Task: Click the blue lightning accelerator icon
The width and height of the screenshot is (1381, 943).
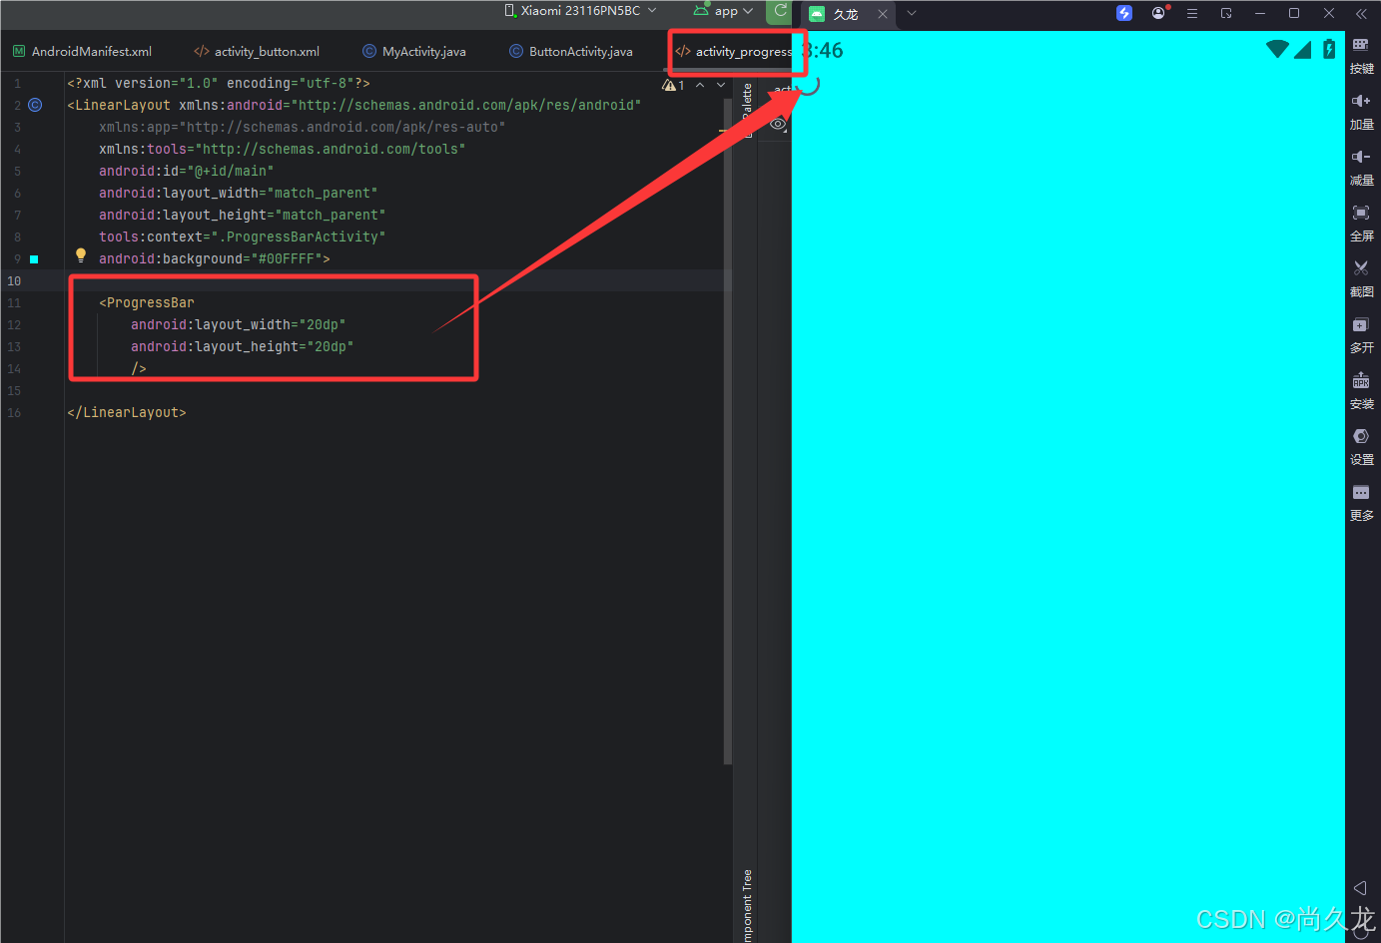Action: click(x=1124, y=13)
